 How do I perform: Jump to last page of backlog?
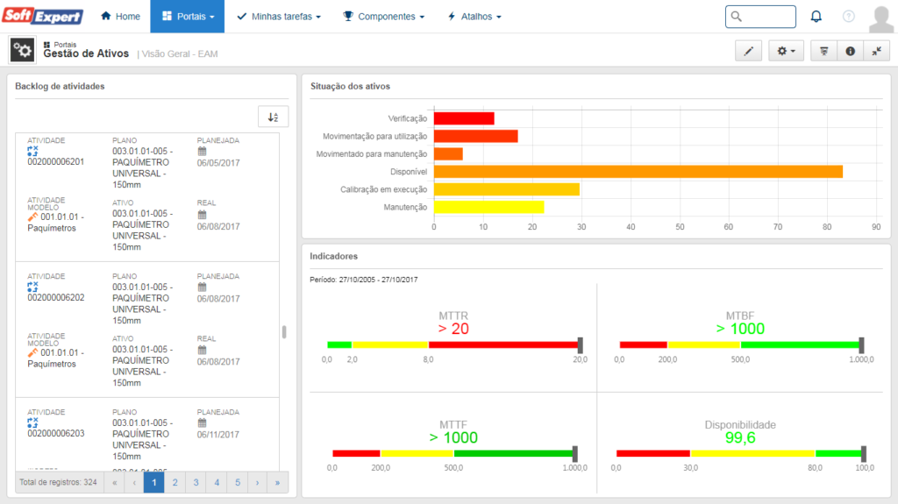pyautogui.click(x=277, y=482)
